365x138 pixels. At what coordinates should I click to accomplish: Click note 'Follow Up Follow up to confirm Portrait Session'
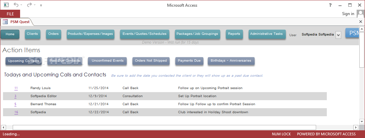tap(216, 104)
